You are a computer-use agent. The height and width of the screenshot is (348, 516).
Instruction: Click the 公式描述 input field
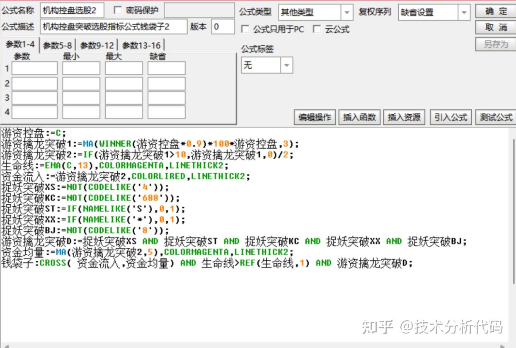pyautogui.click(x=114, y=27)
